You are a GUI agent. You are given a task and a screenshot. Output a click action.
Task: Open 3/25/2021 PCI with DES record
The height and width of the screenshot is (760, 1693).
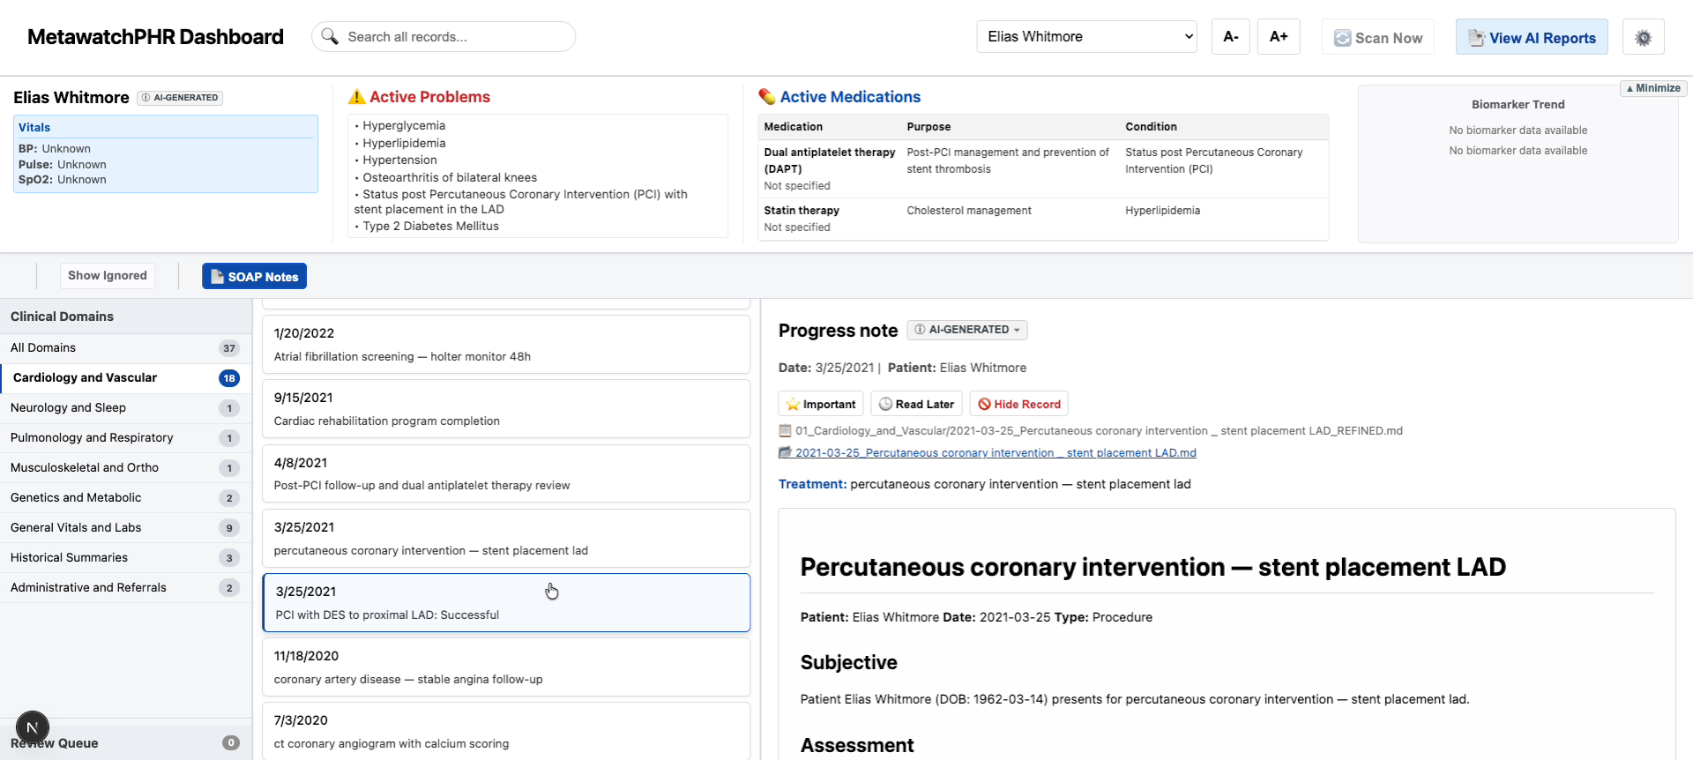[506, 603]
